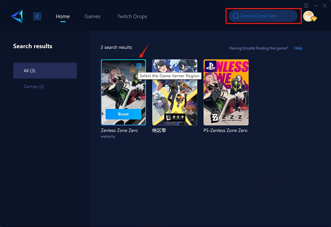Switch to the Games tab
Image resolution: width=331 pixels, height=227 pixels.
[x=92, y=17]
